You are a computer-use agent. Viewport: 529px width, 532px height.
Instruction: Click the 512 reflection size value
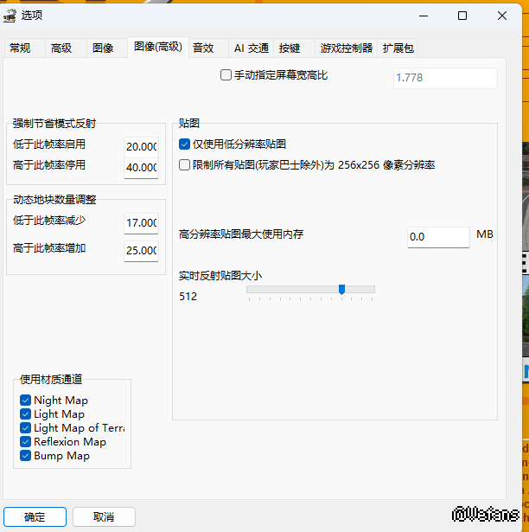188,297
